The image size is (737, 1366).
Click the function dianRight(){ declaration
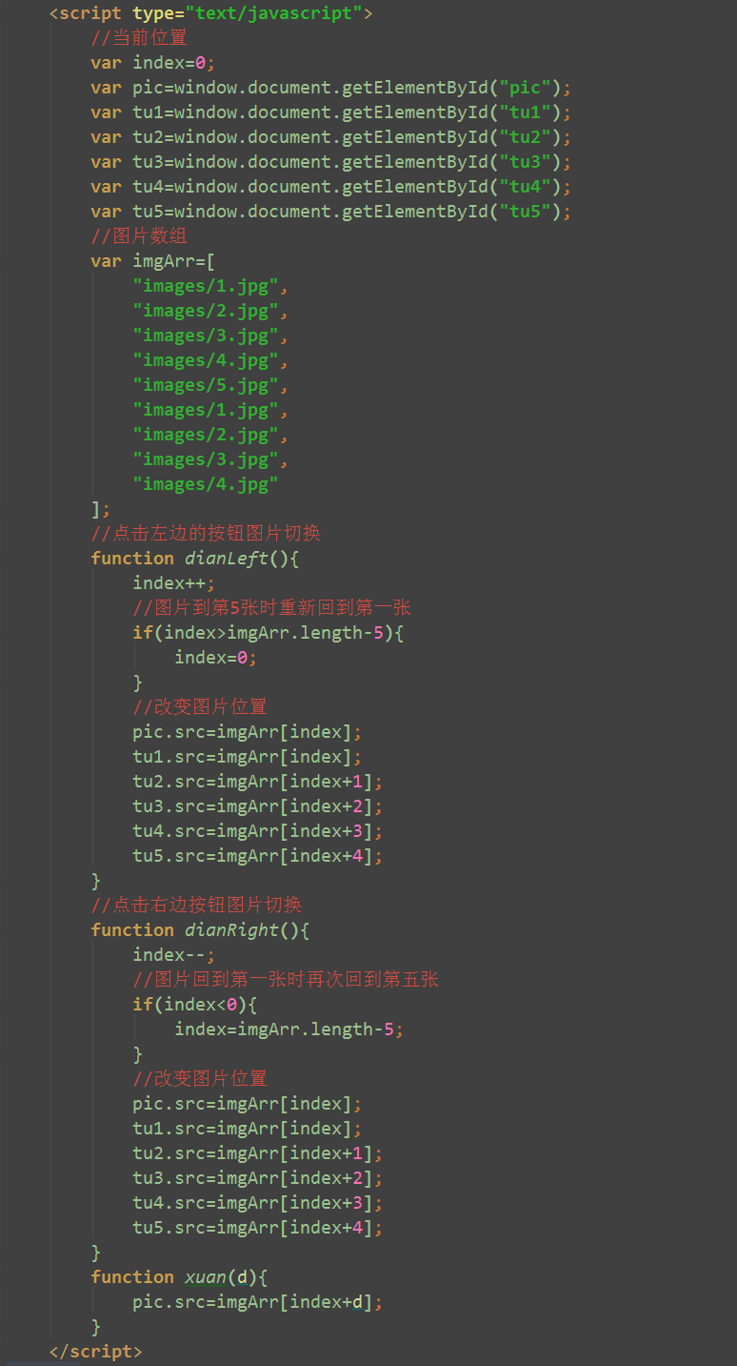coord(201,930)
